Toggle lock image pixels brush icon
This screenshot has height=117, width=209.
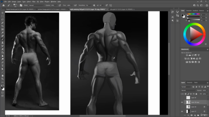(188, 94)
